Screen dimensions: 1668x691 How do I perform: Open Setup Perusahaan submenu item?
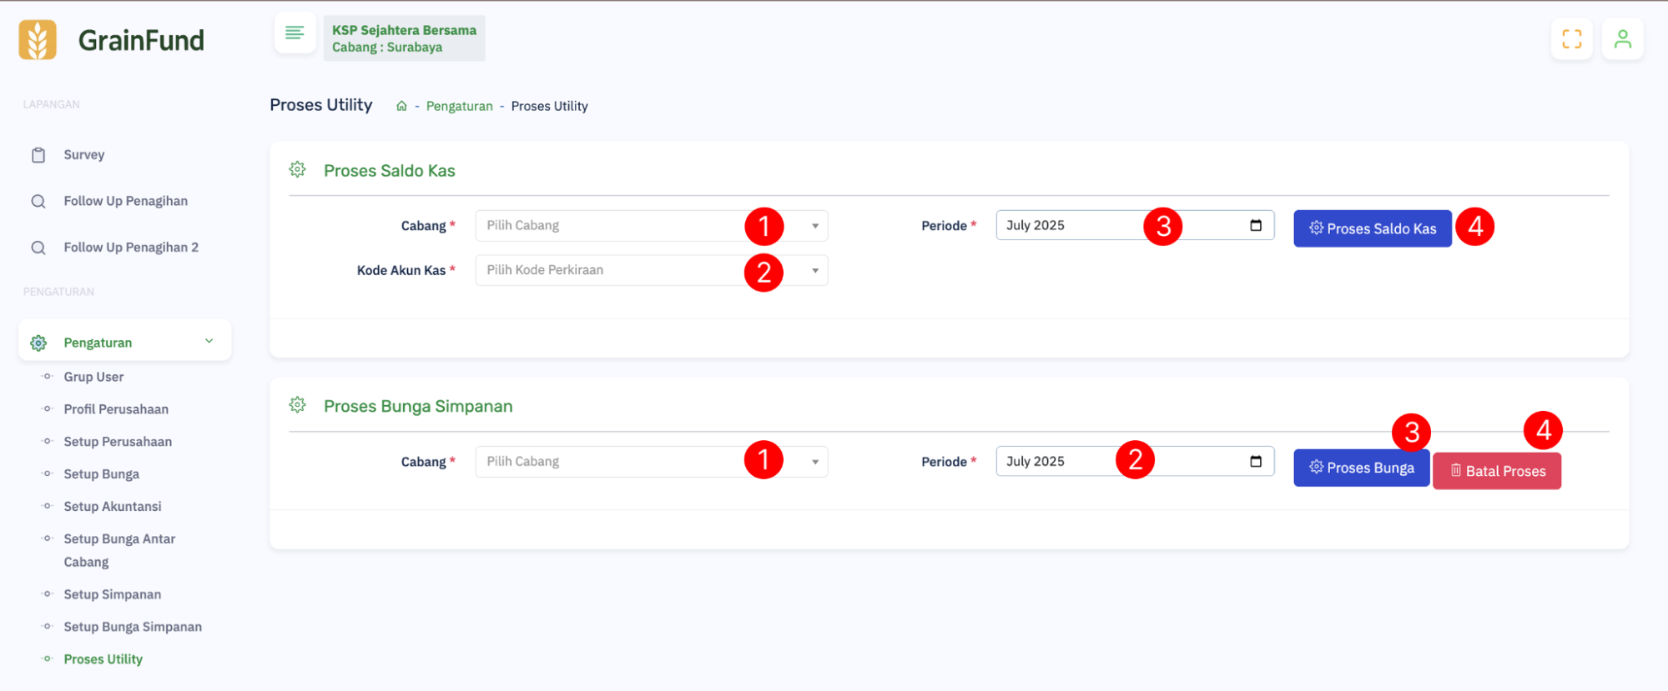tap(118, 442)
